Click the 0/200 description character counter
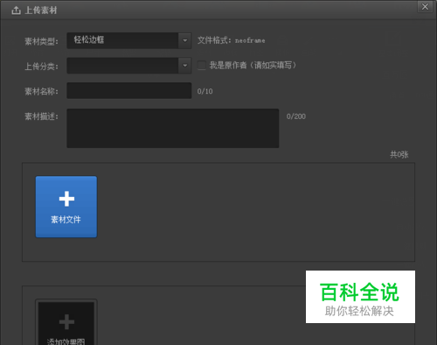Image resolution: width=437 pixels, height=345 pixels. click(296, 116)
